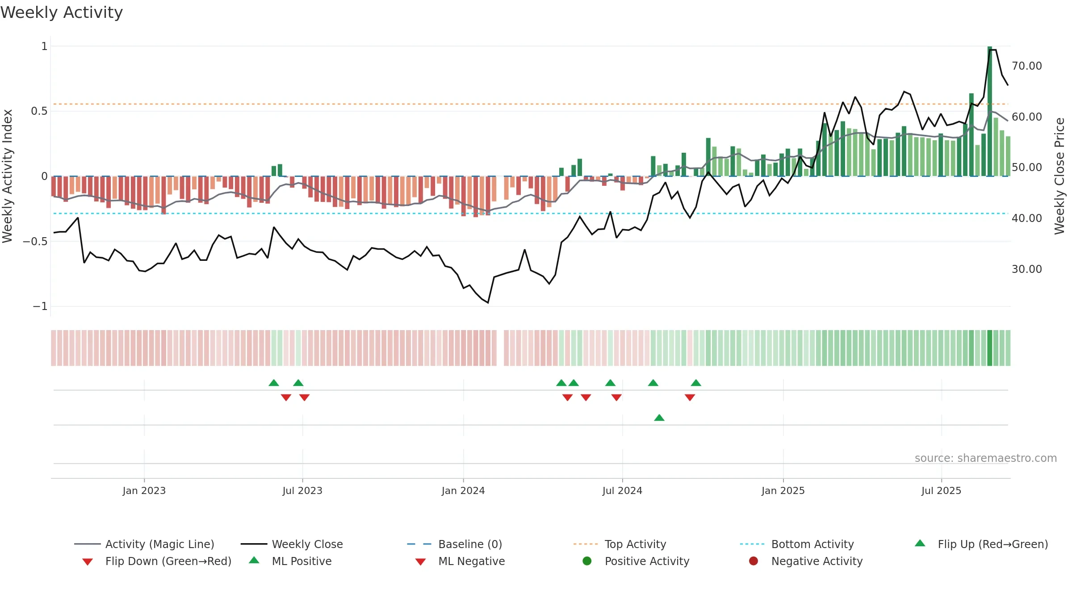Screen dimensions: 1072x603
Task: Click the '0.5' activity index tick label
Action: click(x=39, y=111)
